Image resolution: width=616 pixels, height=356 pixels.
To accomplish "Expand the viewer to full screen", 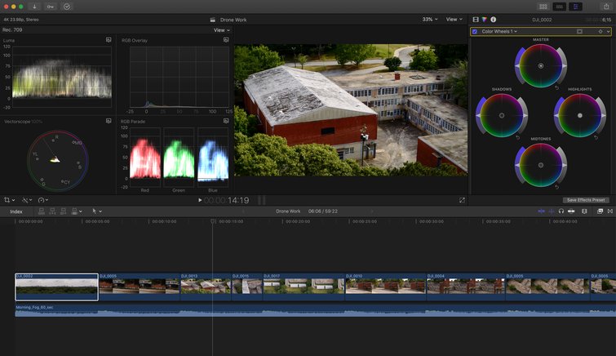I will coord(462,200).
